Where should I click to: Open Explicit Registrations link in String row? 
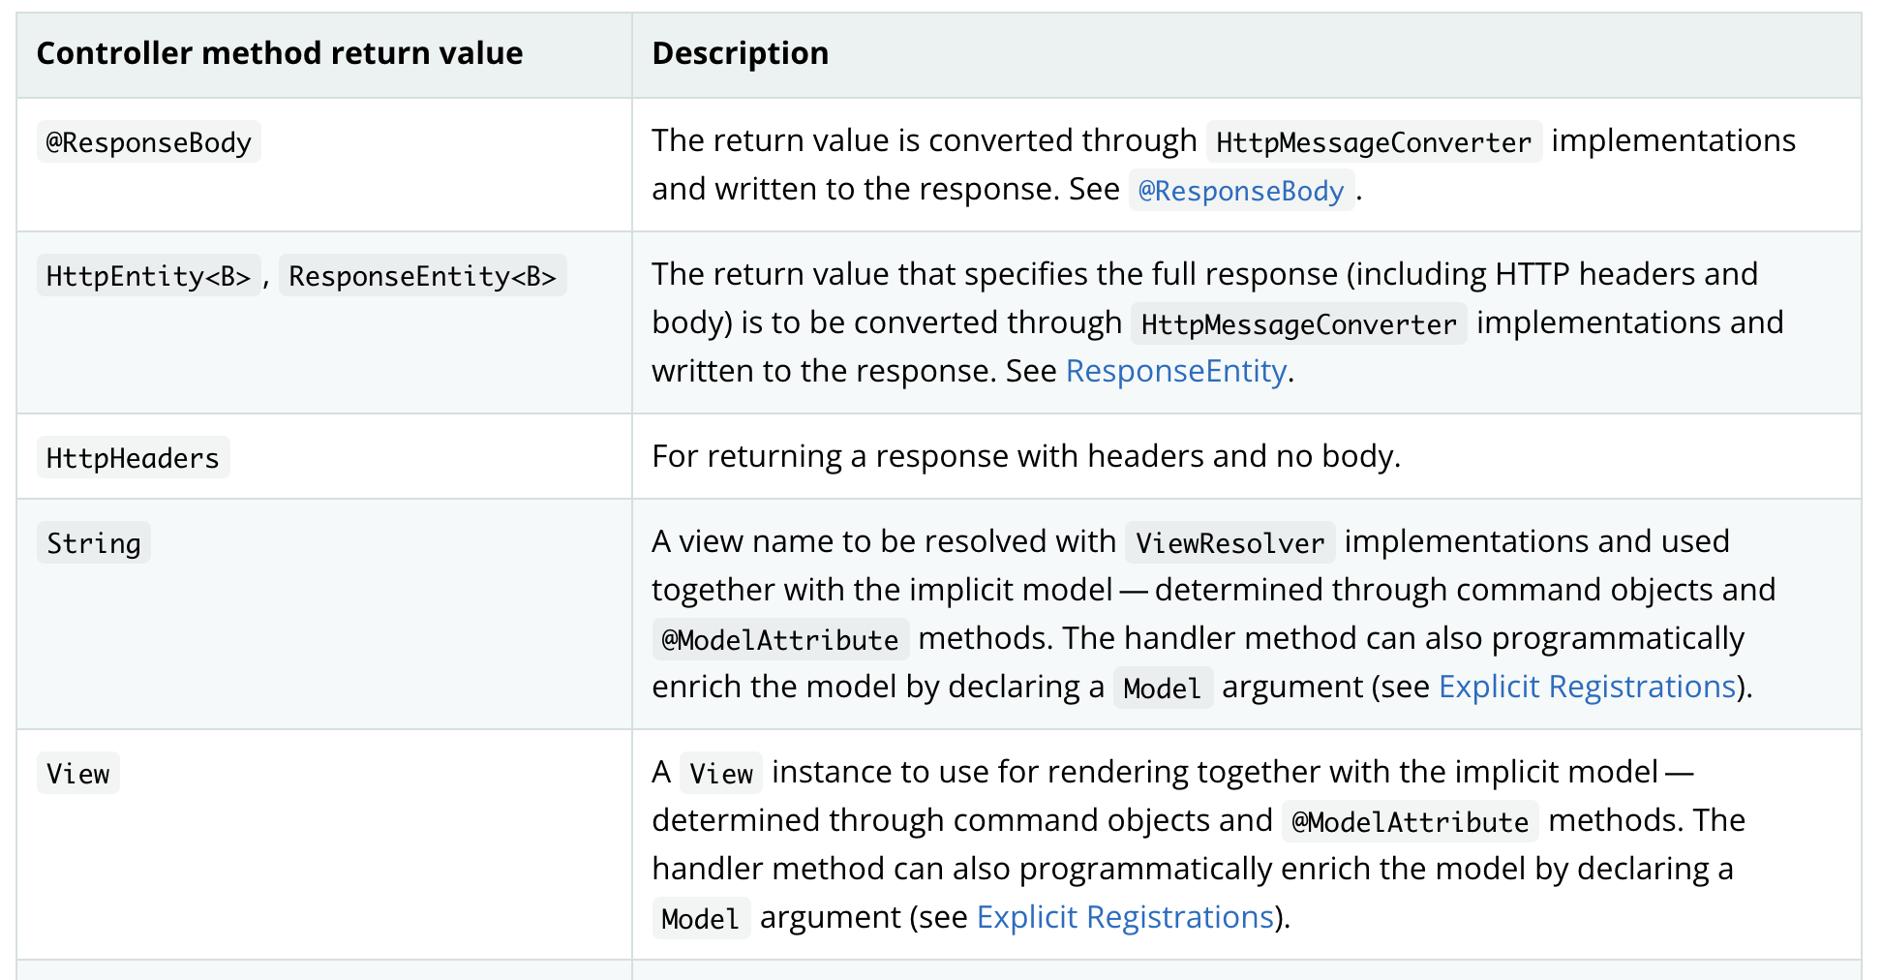[1588, 687]
